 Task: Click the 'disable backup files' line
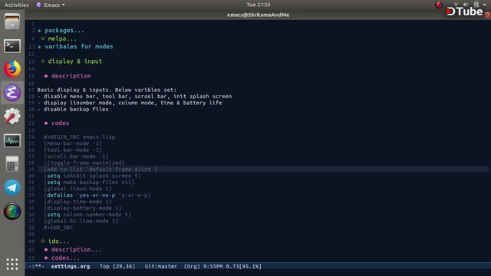pyautogui.click(x=73, y=109)
